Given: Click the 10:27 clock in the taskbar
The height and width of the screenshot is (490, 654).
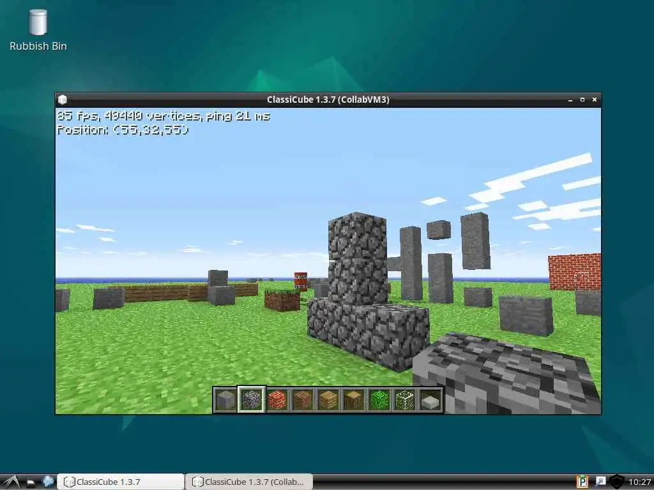Looking at the screenshot, I should pyautogui.click(x=639, y=482).
